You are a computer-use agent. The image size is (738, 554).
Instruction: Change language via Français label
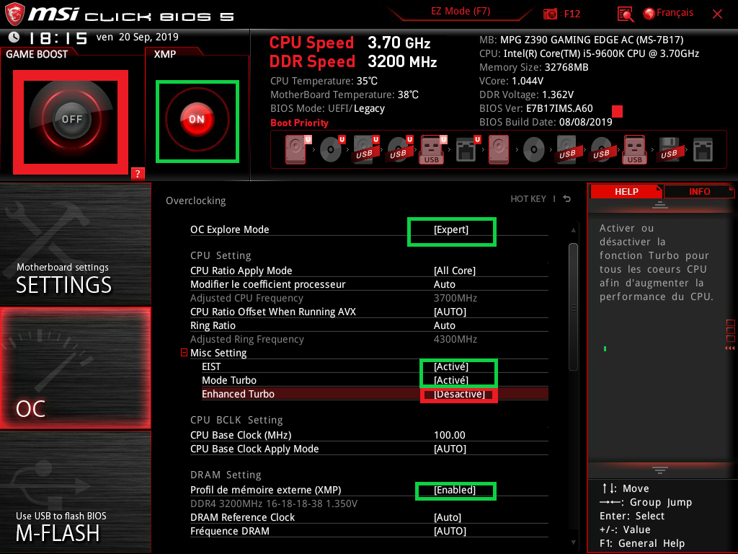[x=675, y=13]
